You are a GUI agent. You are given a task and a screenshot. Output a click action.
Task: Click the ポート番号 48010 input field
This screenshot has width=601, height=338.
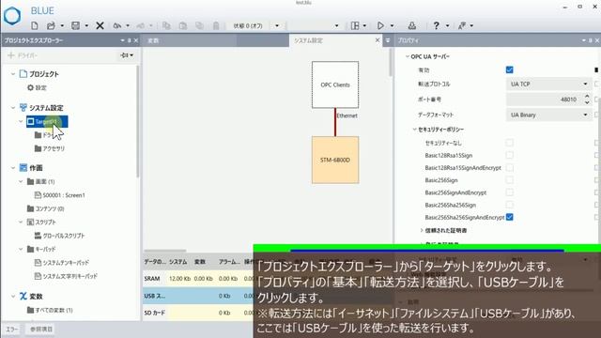545,100
